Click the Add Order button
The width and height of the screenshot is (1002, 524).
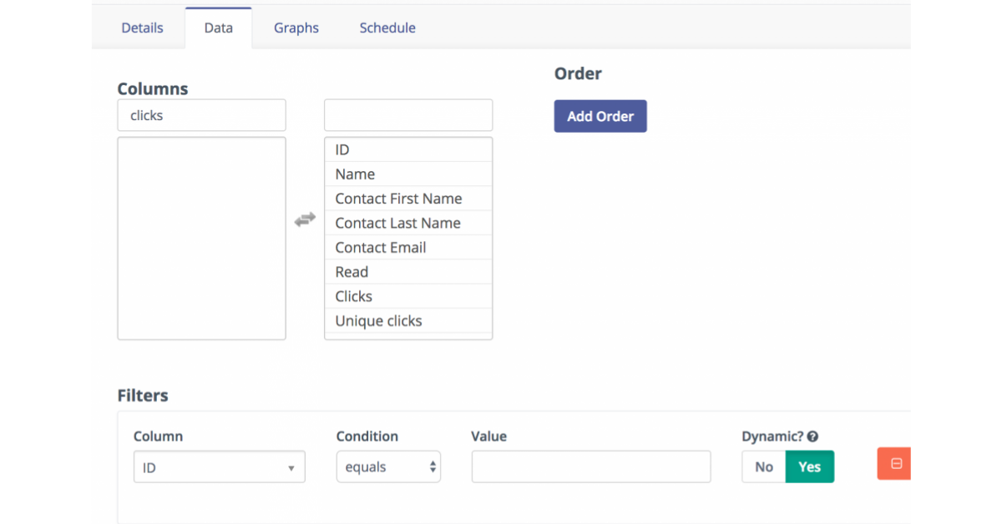[x=600, y=116]
